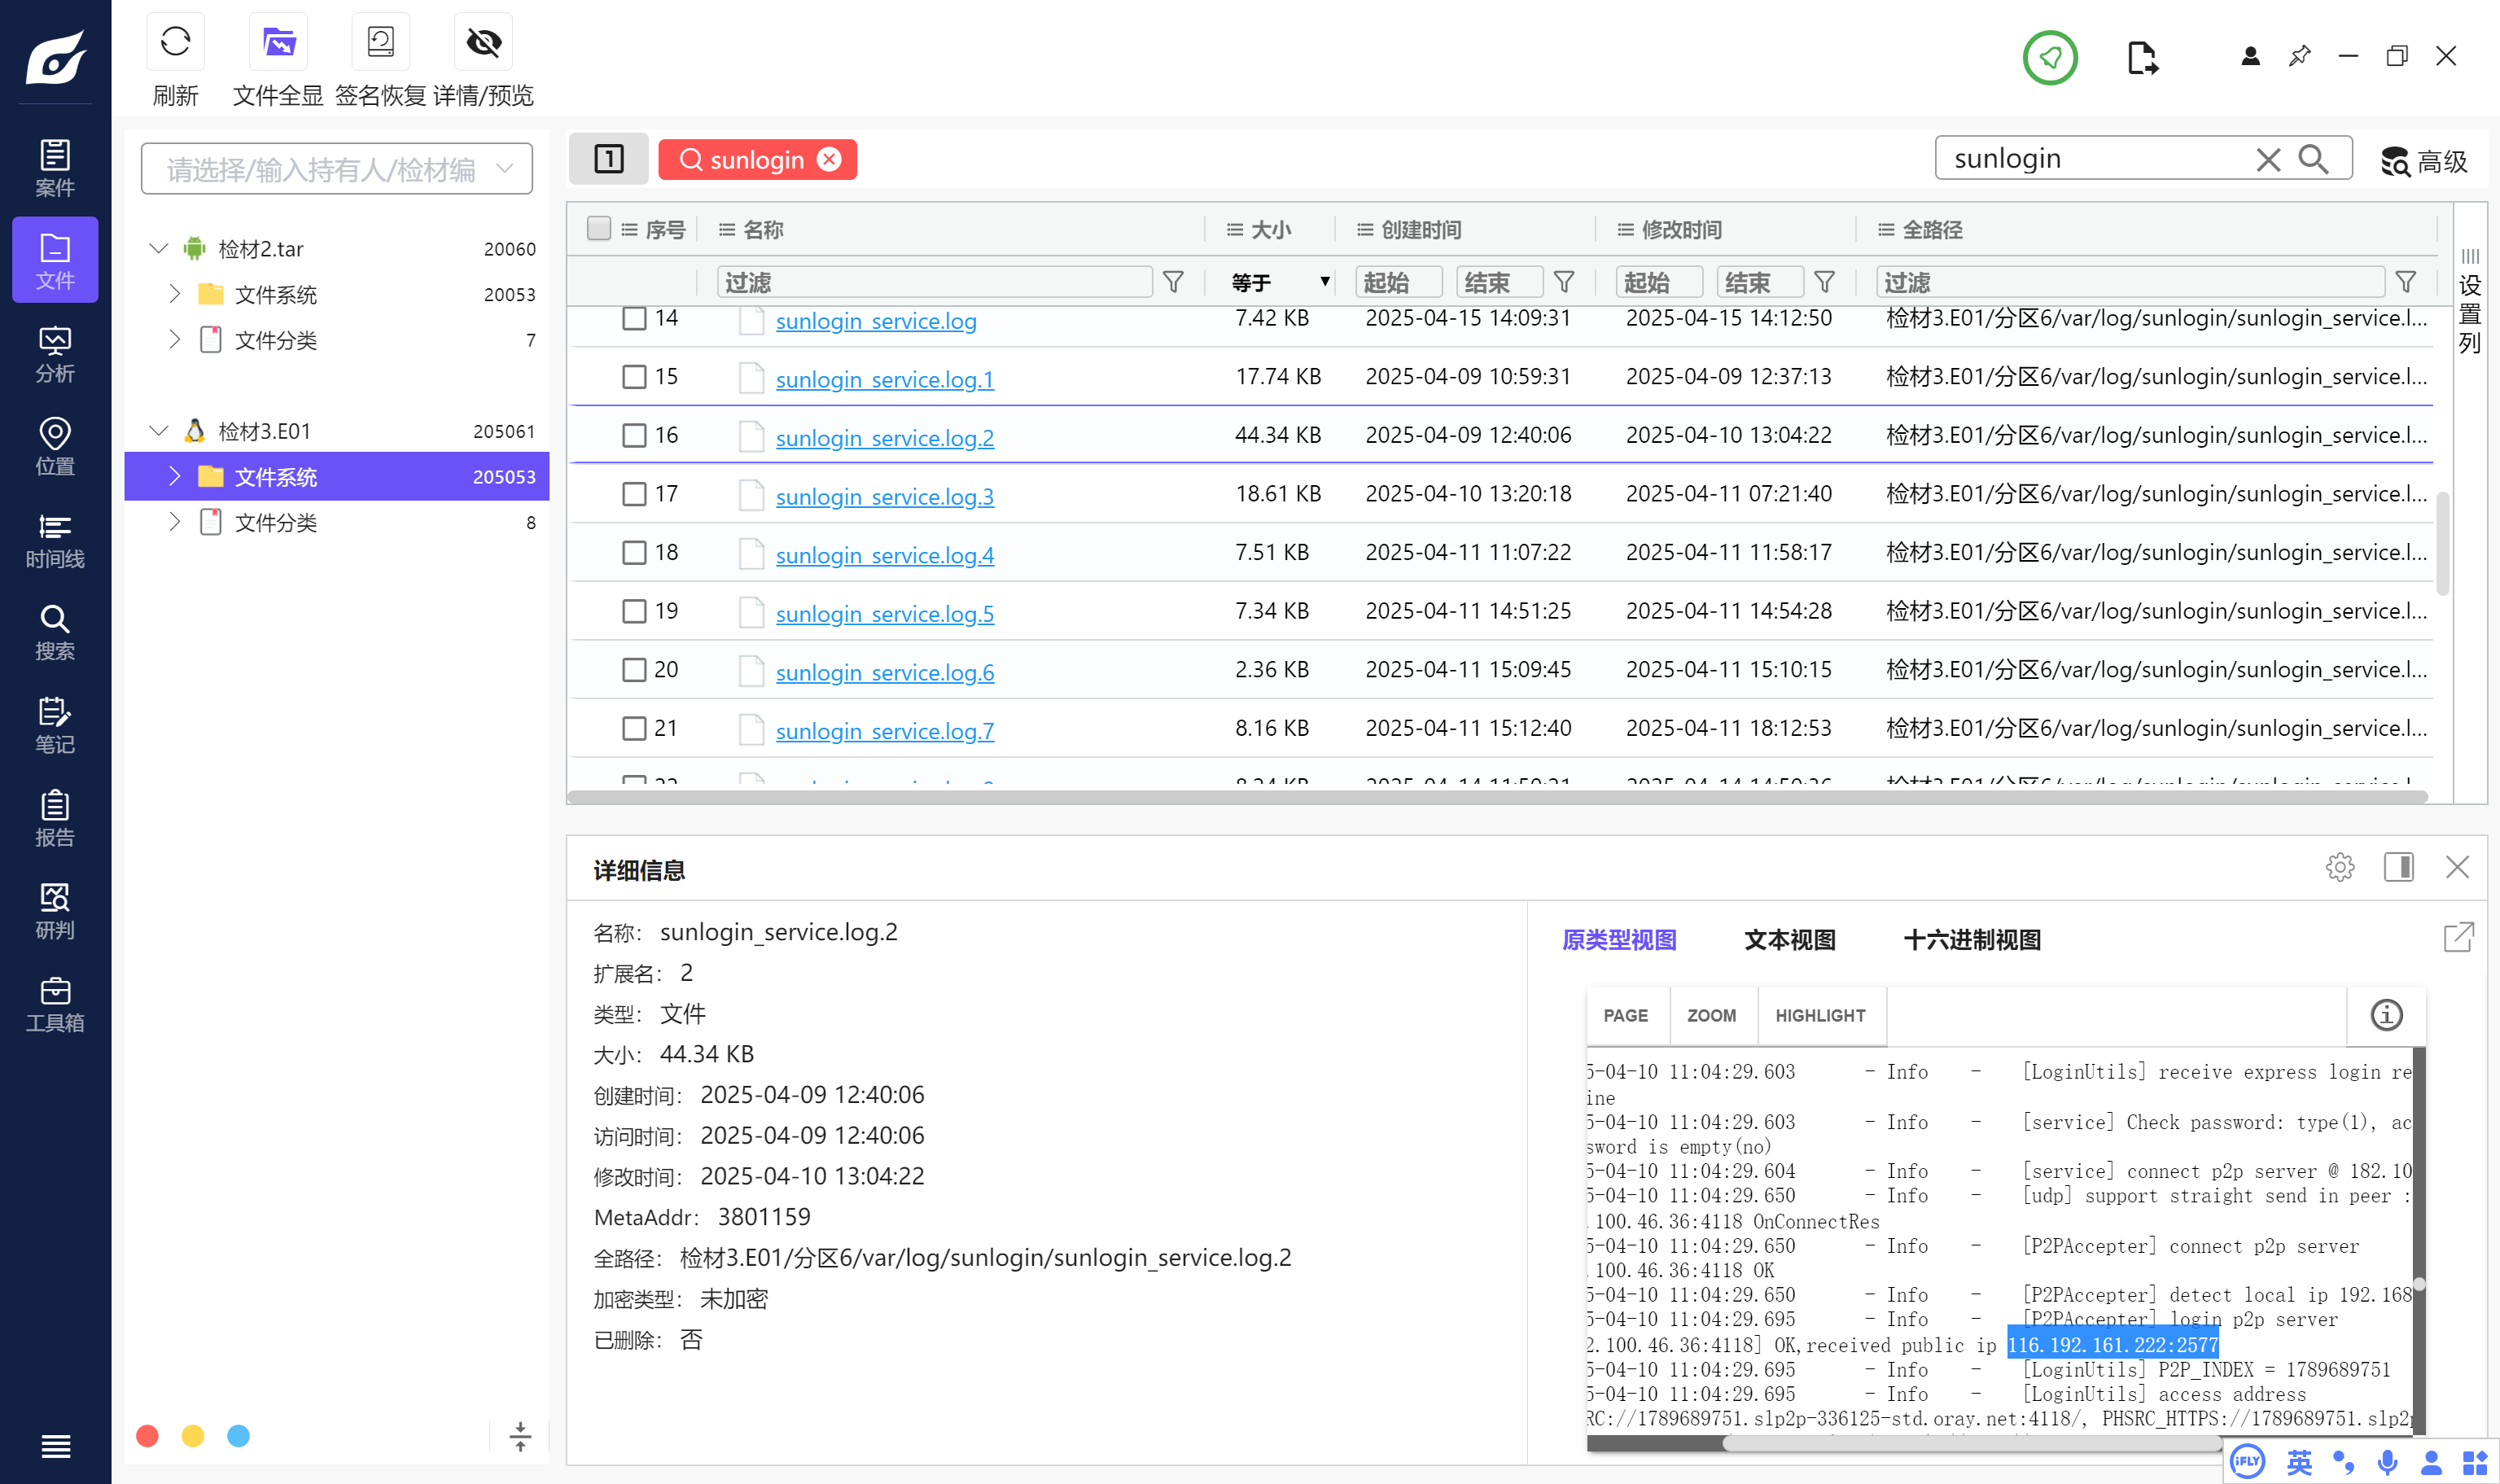Open the ZOOM preview tab

coord(1712,1015)
